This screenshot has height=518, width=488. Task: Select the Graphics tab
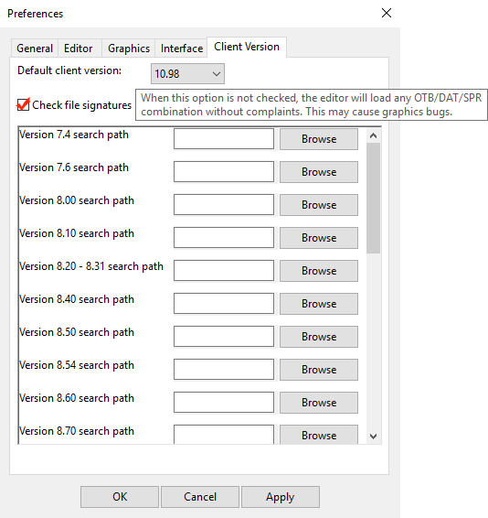pos(129,49)
